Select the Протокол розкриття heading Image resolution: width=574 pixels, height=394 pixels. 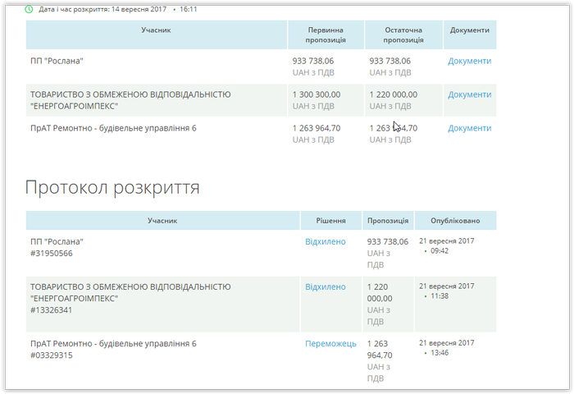coord(112,188)
